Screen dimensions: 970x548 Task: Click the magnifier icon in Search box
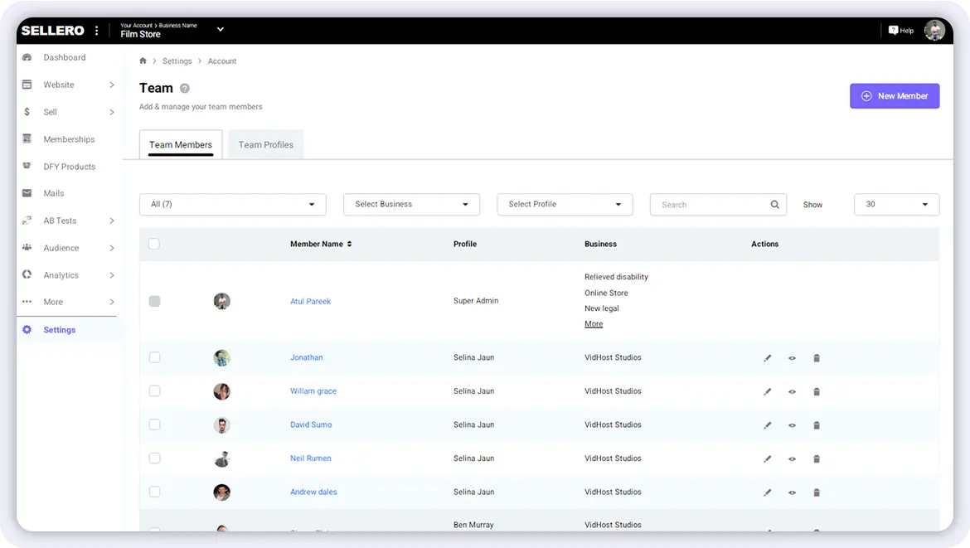(774, 205)
